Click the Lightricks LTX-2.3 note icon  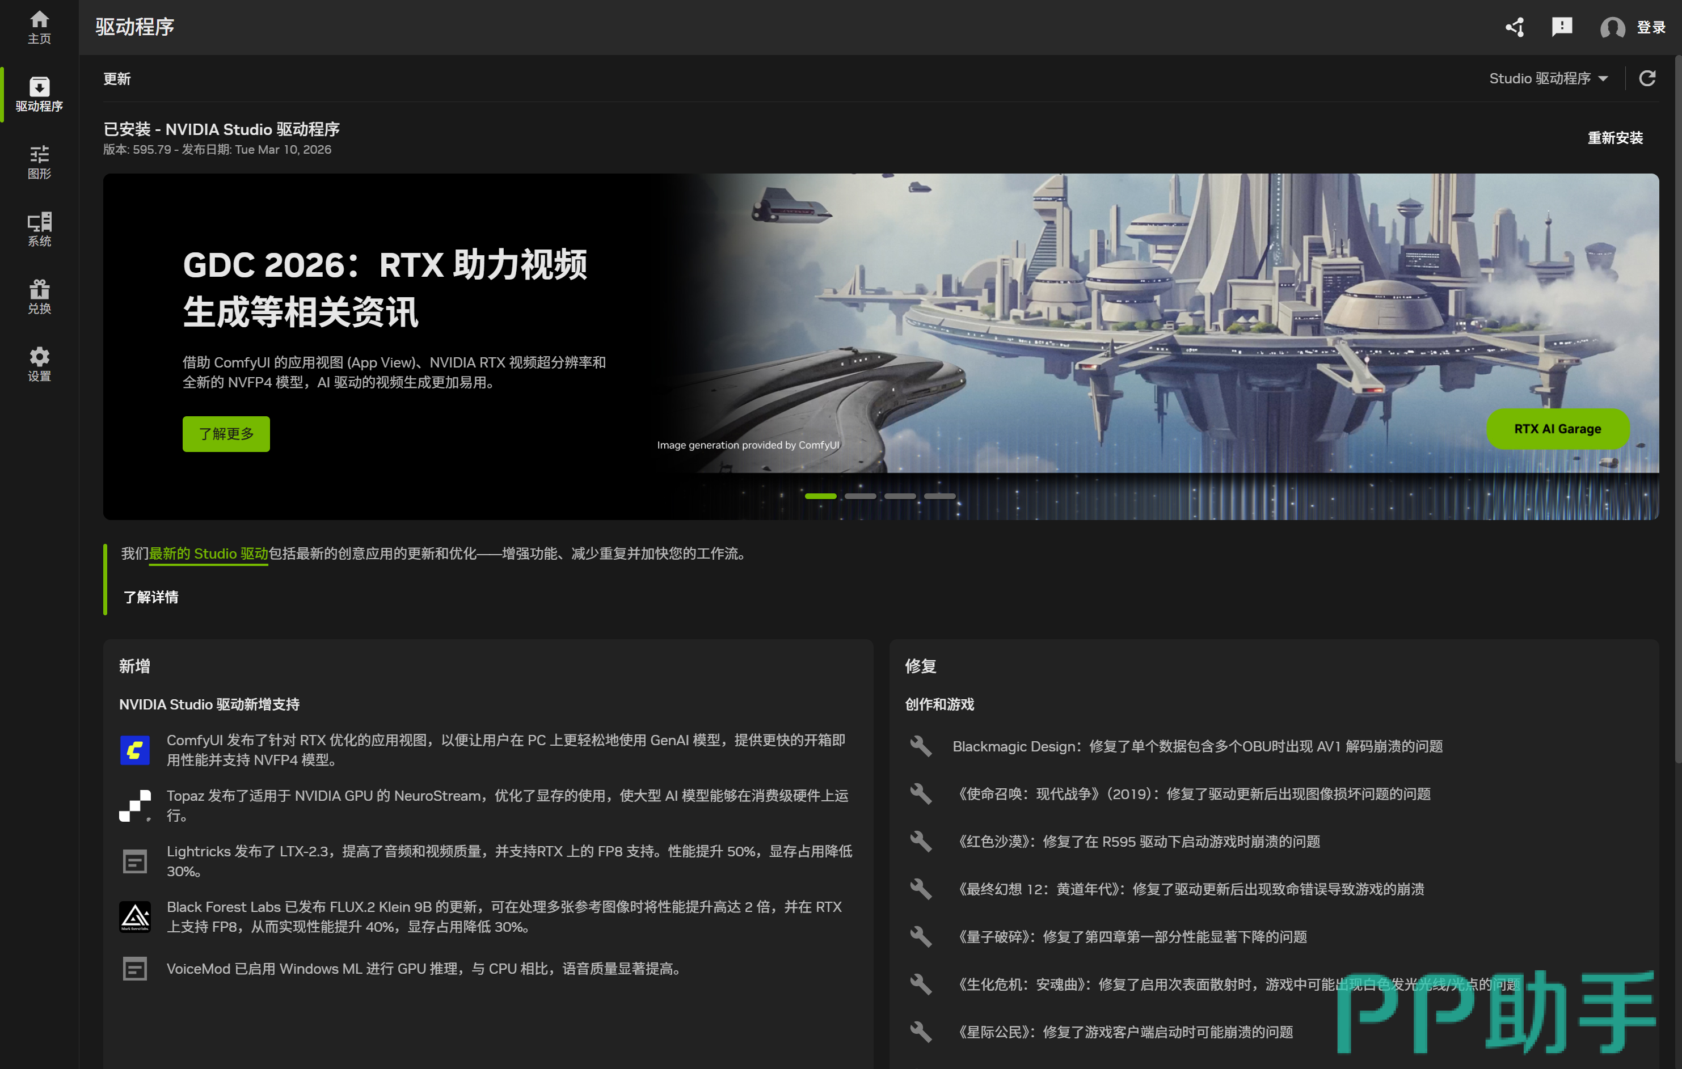coord(135,861)
